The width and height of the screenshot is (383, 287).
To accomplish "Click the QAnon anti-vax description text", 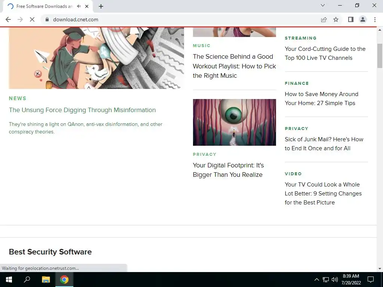I will (x=86, y=128).
